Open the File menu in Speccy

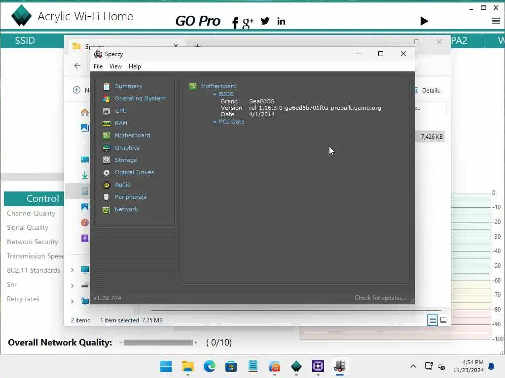(x=98, y=66)
